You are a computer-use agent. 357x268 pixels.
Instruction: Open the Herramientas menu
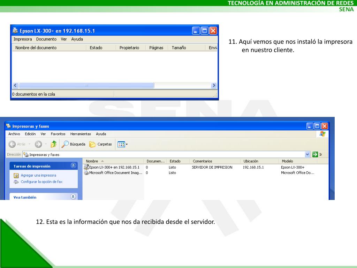pyautogui.click(x=81, y=134)
